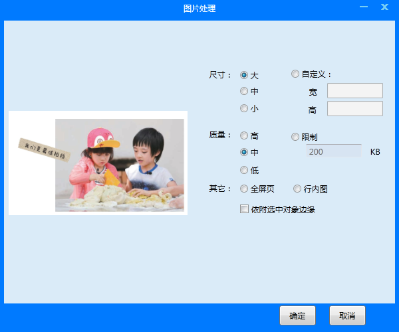Select the 全屏页 radio button
The width and height of the screenshot is (399, 332).
[244, 189]
